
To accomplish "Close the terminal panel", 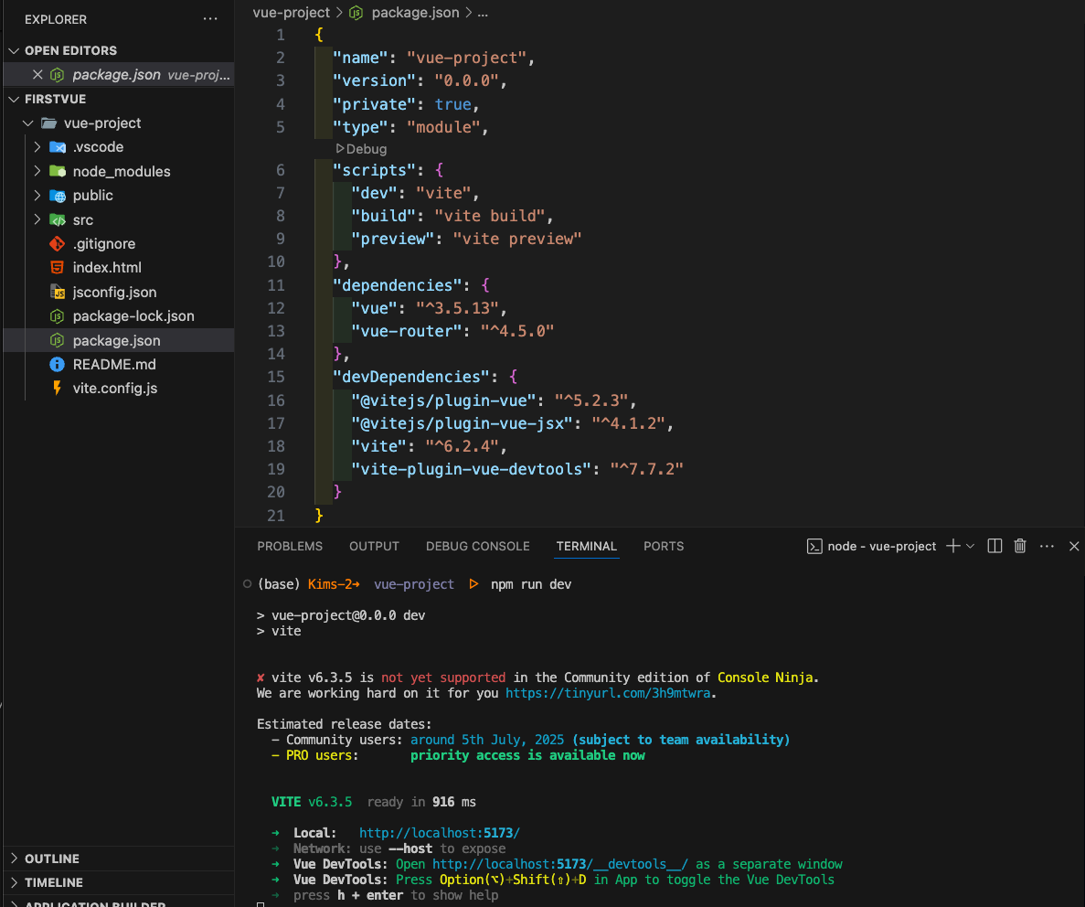I will click(x=1074, y=546).
